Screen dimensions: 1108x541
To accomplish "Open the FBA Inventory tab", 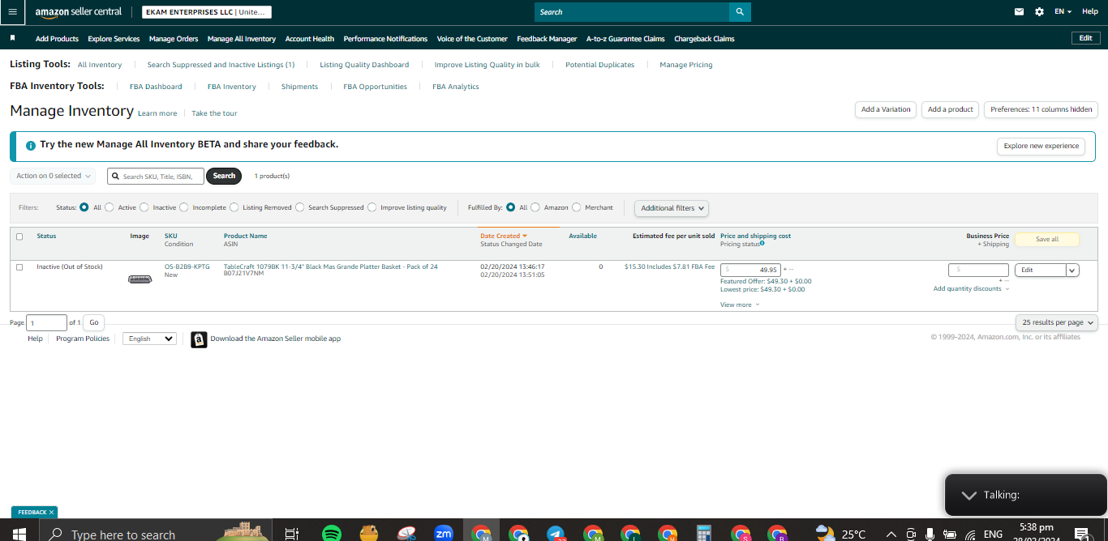I will [231, 87].
